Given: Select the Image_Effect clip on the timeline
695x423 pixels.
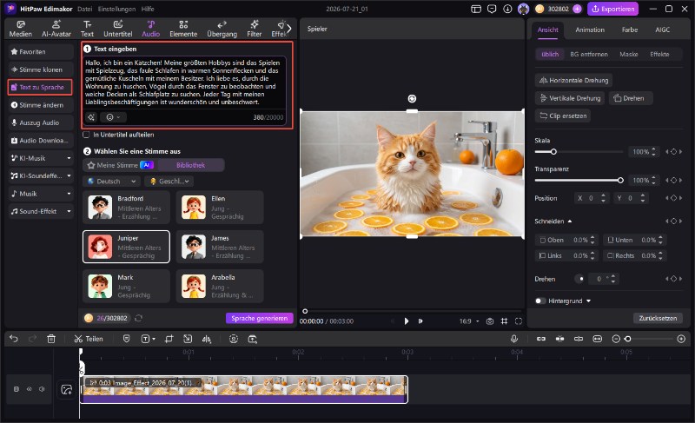Looking at the screenshot, I should (x=244, y=389).
